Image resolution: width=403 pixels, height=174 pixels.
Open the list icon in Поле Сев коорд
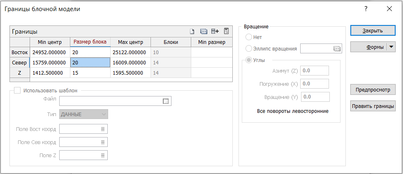pos(102,142)
